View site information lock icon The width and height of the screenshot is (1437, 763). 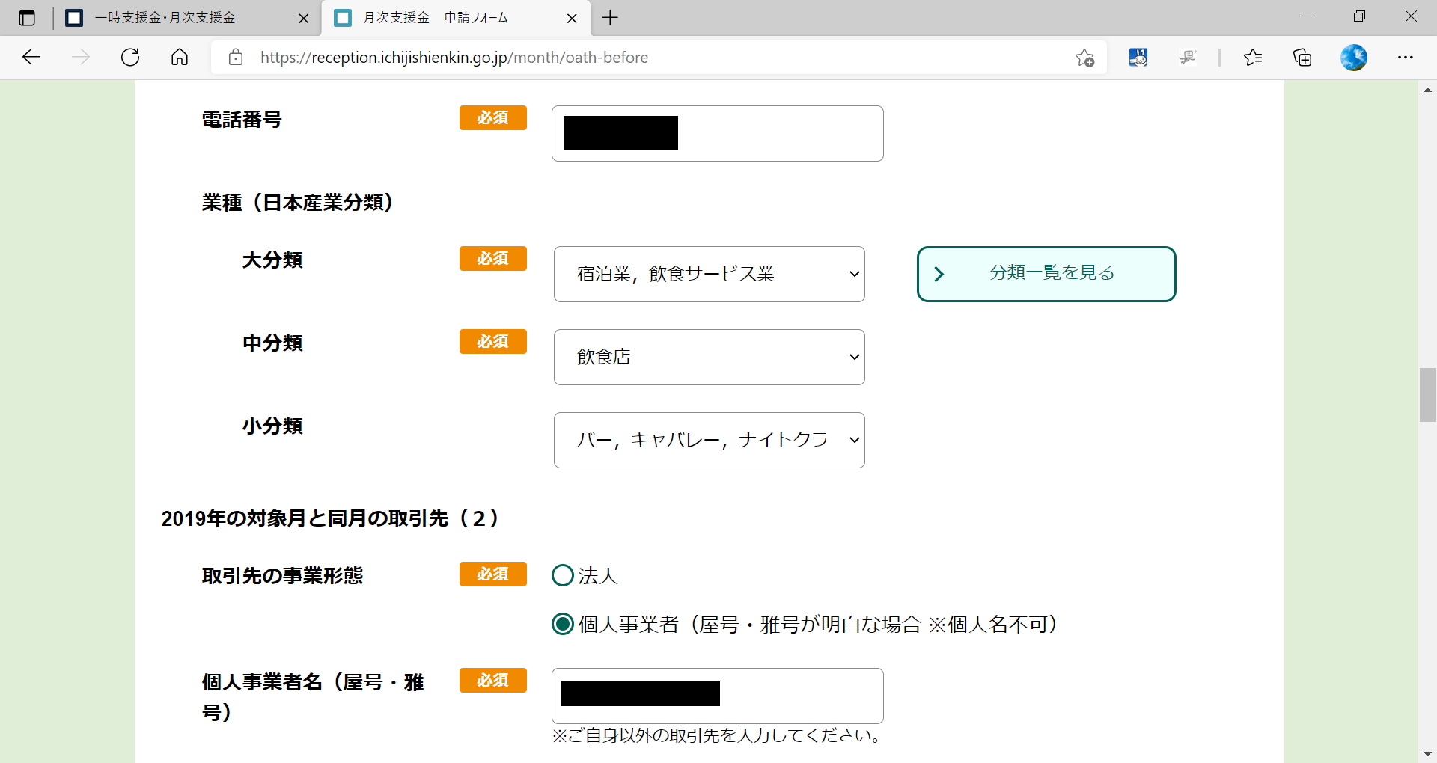tap(236, 58)
